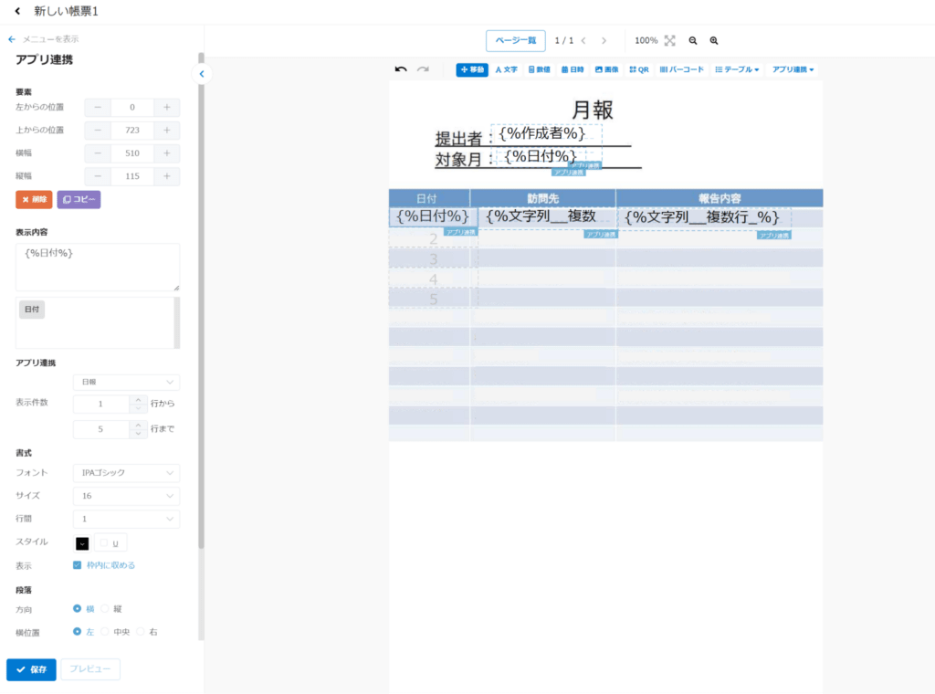The height and width of the screenshot is (694, 935).
Task: Click the fit-to-screen expand icon
Action: [x=670, y=41]
